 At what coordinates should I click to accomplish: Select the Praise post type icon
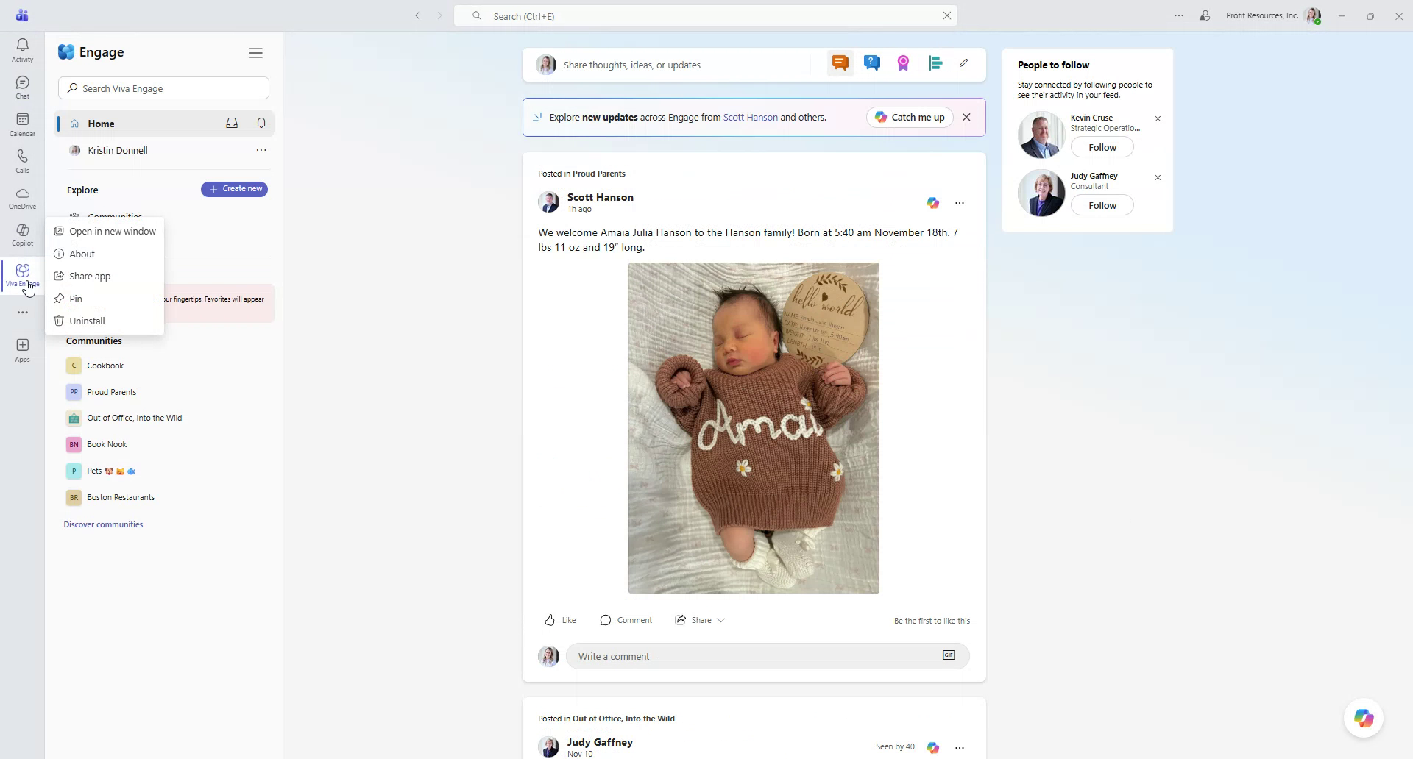904,63
